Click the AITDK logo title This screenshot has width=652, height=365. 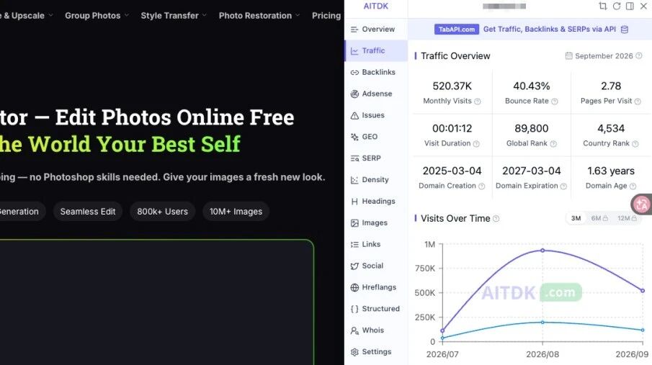click(376, 6)
